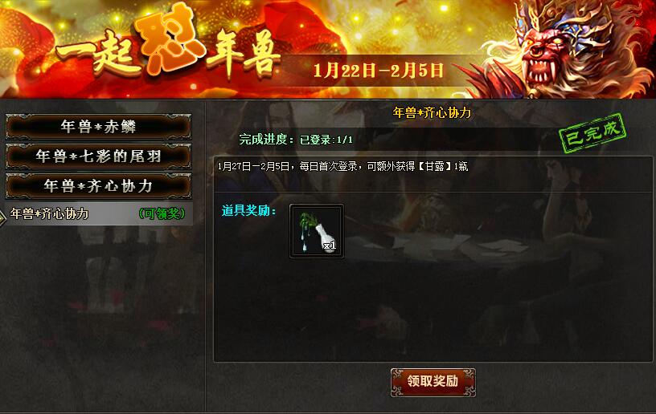Click the 每日首次登录 description text line
Screen dimensions: 656x414
[342, 167]
